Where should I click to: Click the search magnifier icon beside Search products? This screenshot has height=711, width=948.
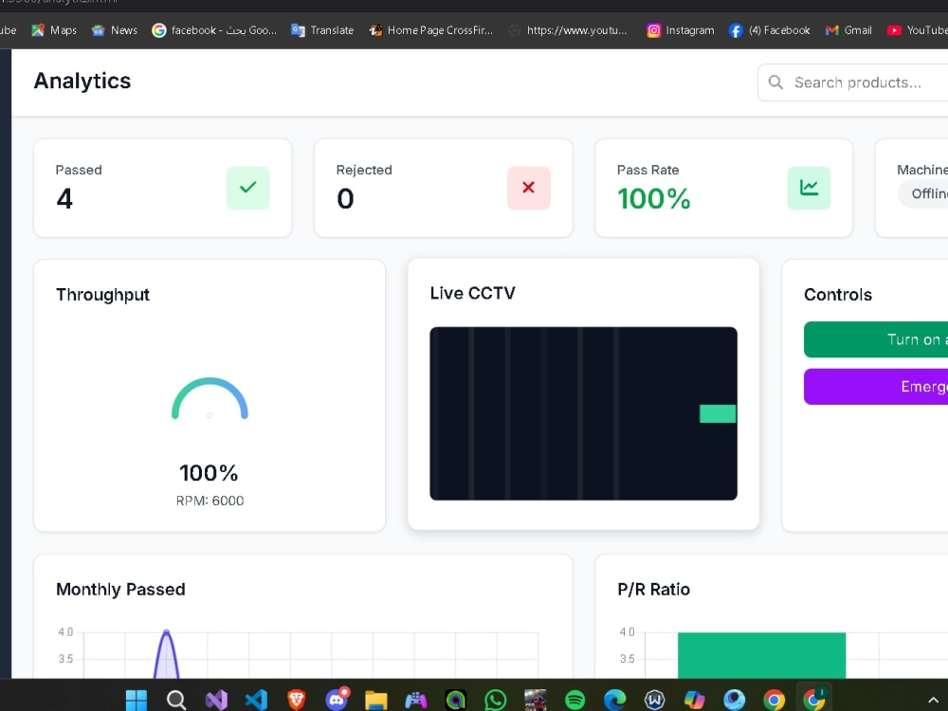pos(775,82)
